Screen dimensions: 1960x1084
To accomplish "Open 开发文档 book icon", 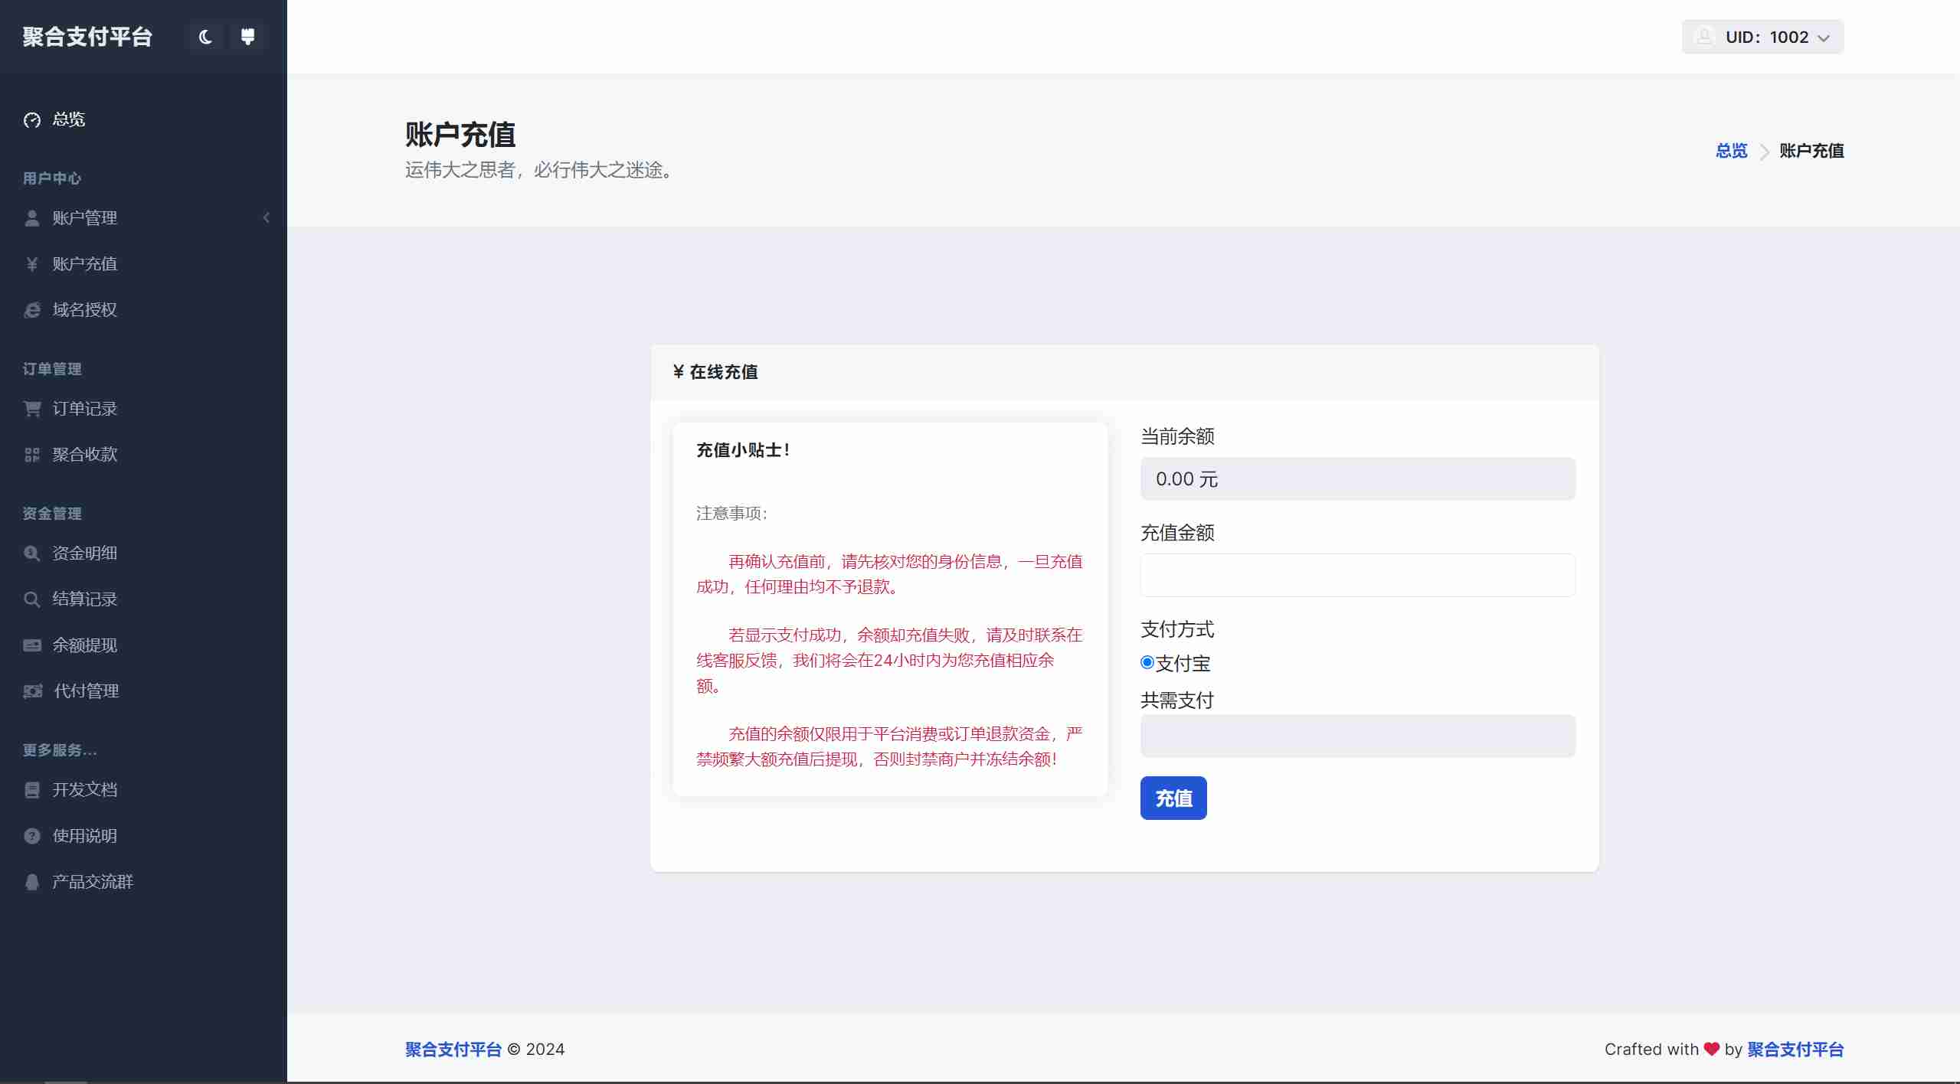I will coord(32,790).
